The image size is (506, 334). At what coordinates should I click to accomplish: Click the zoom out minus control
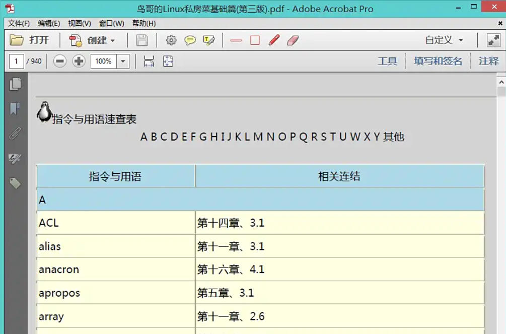60,61
